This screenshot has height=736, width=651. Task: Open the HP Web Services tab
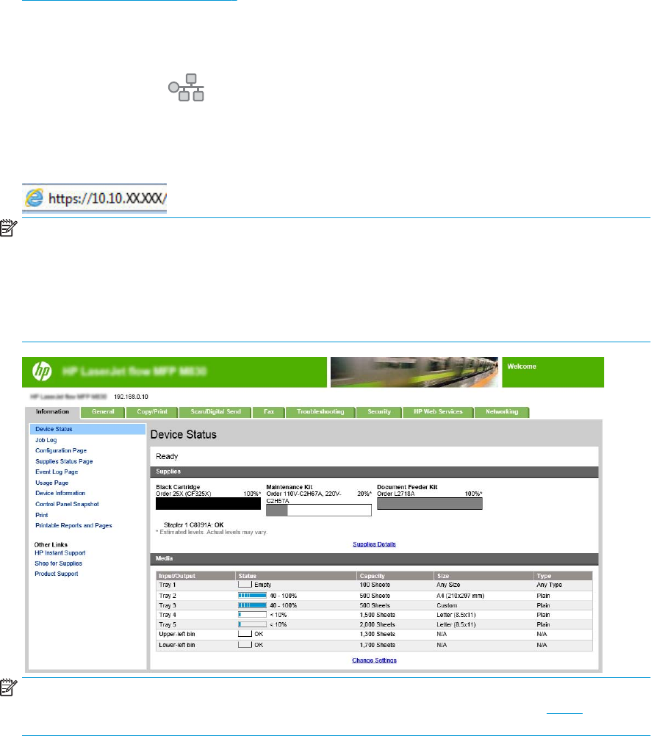pos(438,412)
